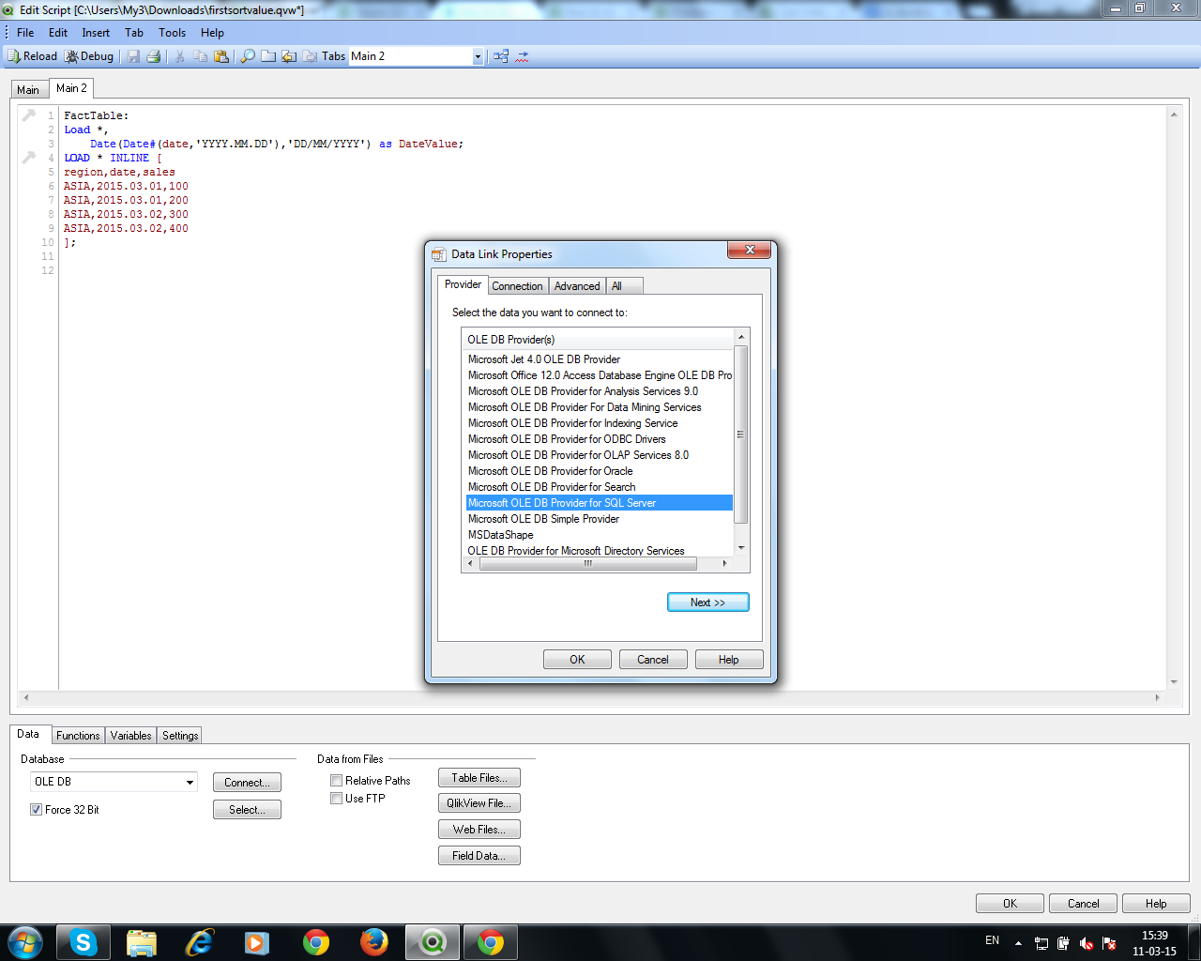Click the Demote tab right-arrow icon
Screen dimensions: 1201x961
coord(310,56)
